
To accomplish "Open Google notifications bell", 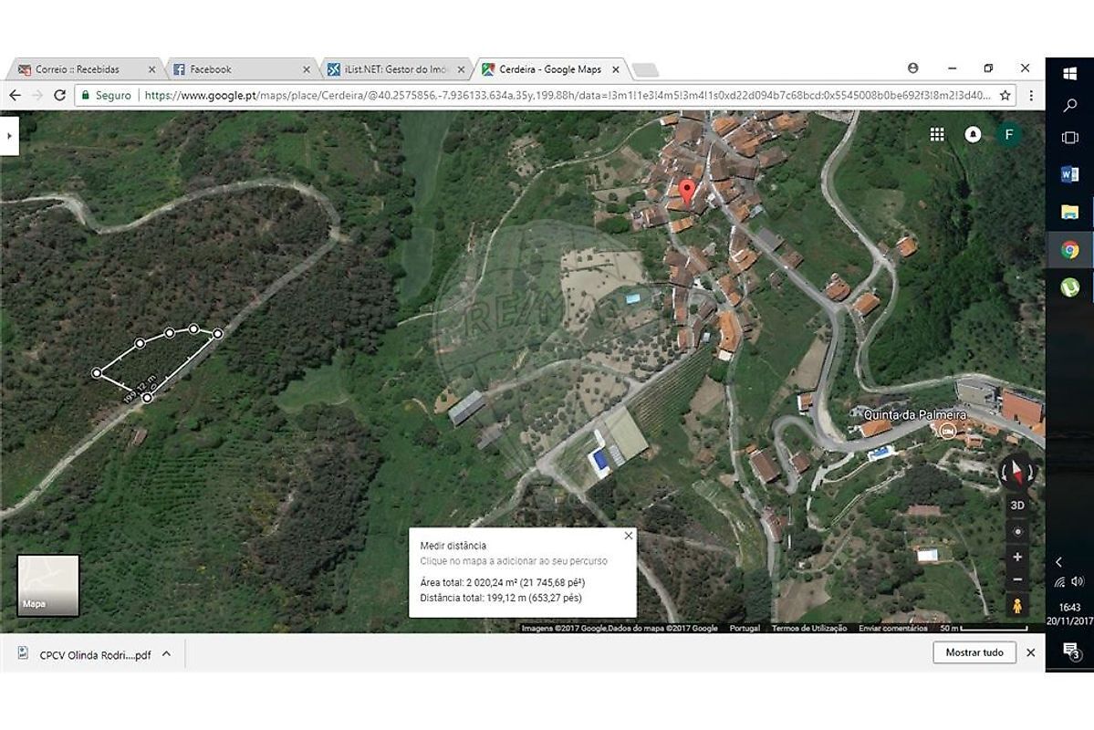I will (x=973, y=134).
